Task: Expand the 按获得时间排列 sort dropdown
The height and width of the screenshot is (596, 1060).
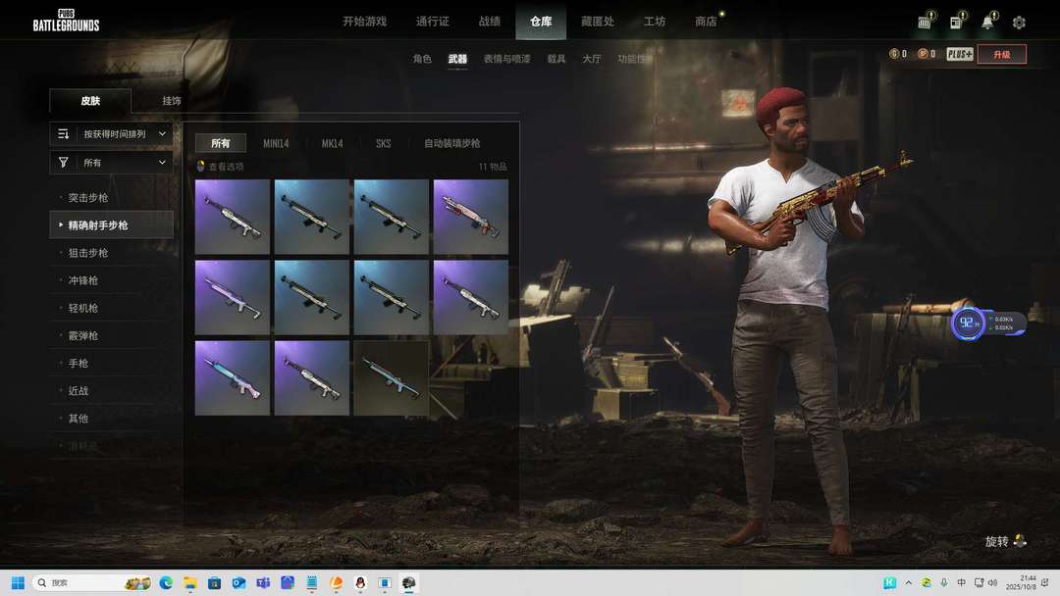Action: click(x=112, y=133)
